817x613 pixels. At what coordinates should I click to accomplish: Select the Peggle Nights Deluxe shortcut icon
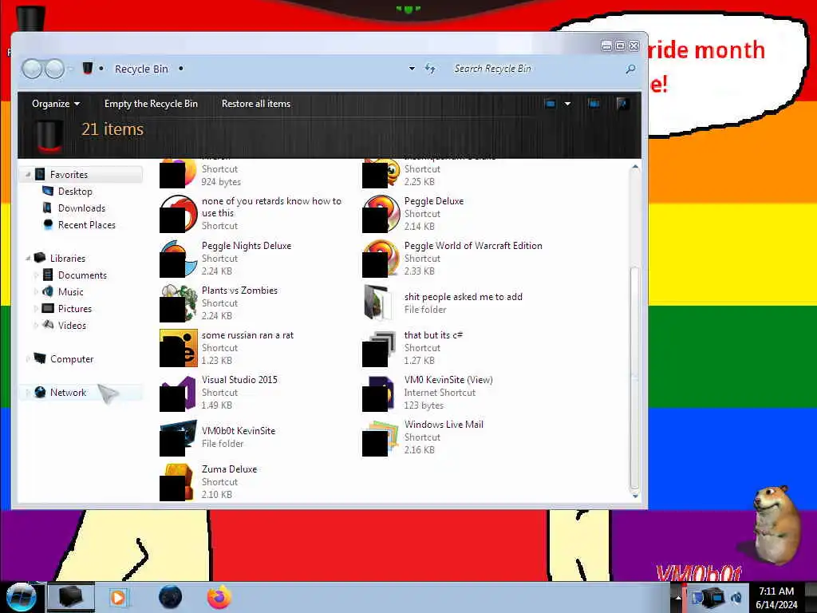178,259
